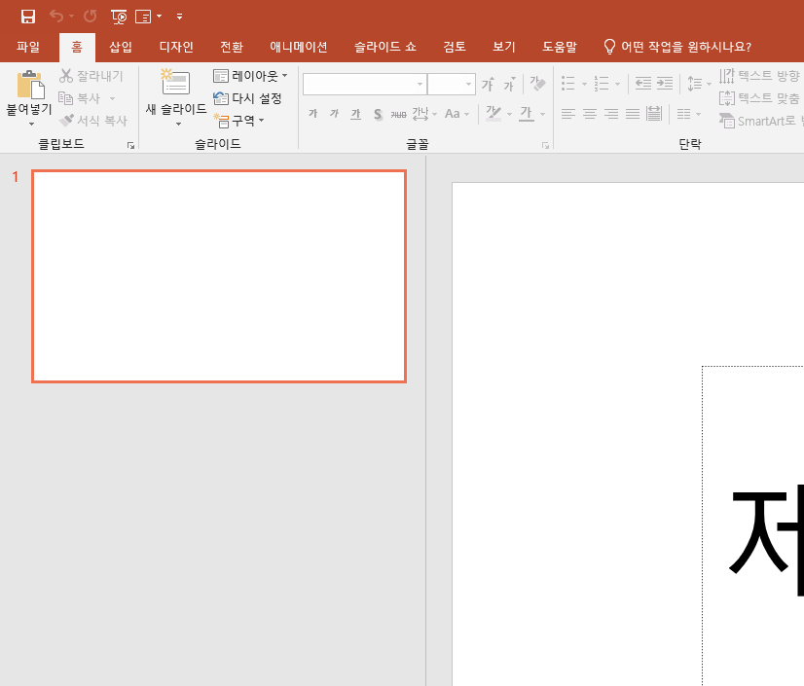Click the line spacing icon
The width and height of the screenshot is (804, 686).
coord(694,83)
